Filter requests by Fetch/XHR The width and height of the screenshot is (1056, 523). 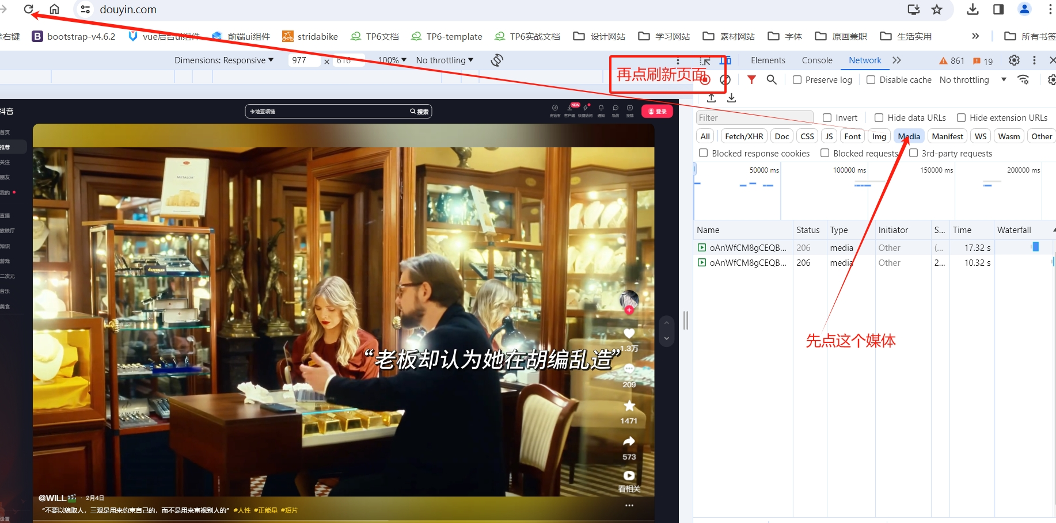coord(744,136)
